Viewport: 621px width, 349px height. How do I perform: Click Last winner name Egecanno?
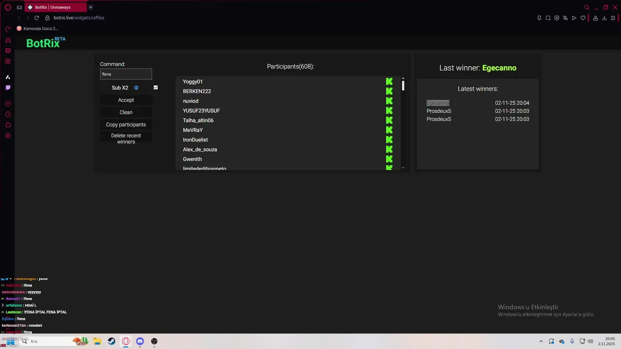pos(499,68)
